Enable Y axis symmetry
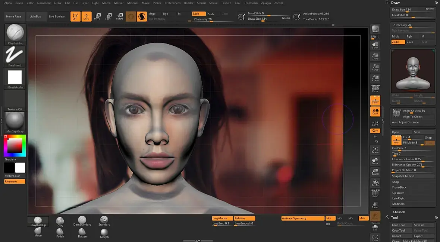Screen dimensions: 440x242 coord(340,218)
